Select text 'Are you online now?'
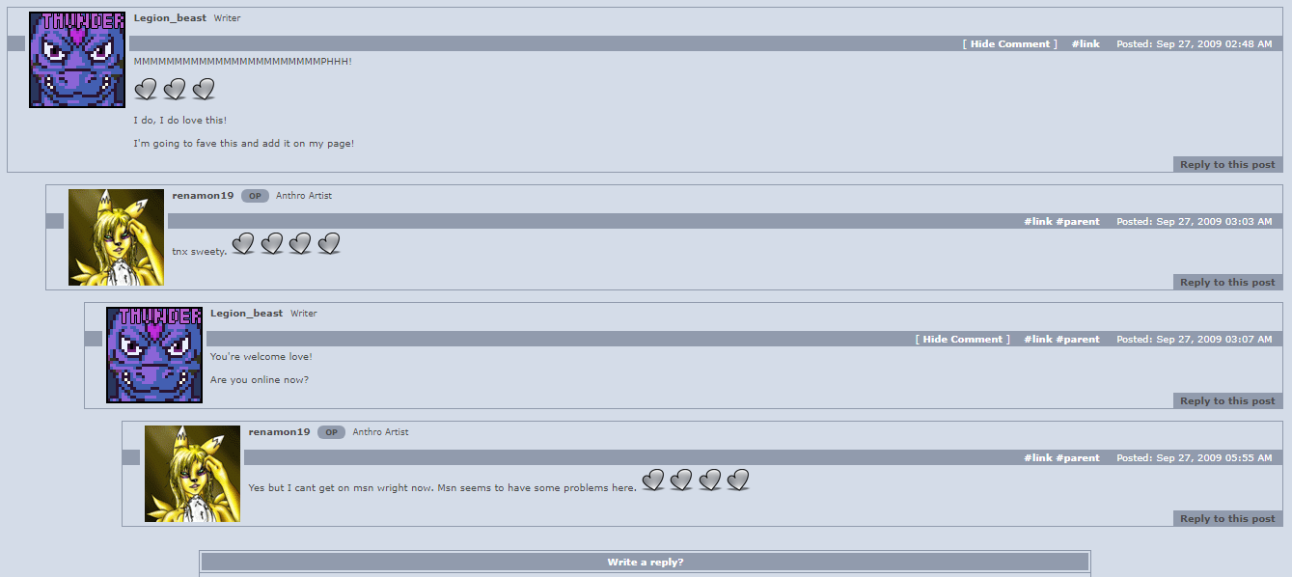The width and height of the screenshot is (1292, 577). [260, 380]
